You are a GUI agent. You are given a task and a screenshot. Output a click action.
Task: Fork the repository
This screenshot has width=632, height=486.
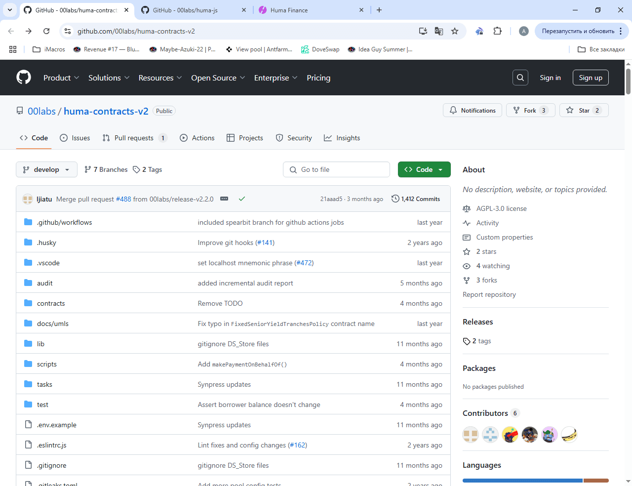tap(531, 110)
